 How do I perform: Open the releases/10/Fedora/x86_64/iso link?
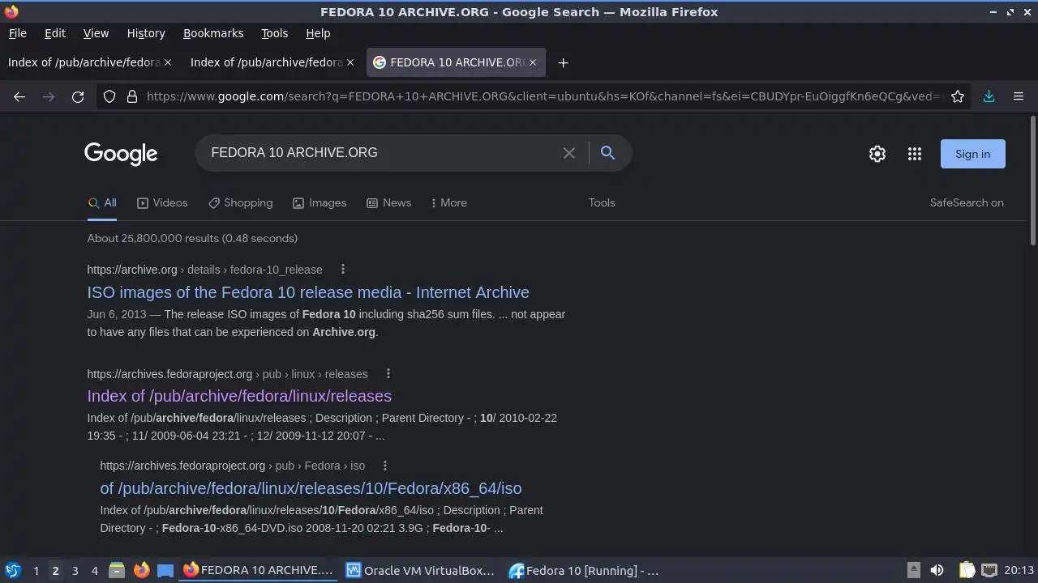click(x=311, y=488)
